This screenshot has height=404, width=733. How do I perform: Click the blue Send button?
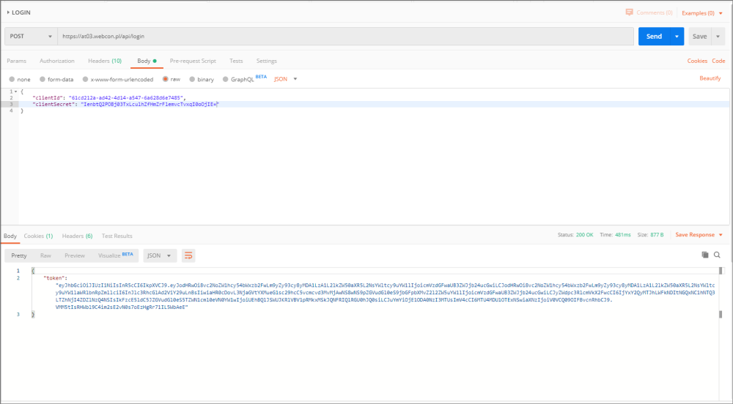[x=653, y=36]
